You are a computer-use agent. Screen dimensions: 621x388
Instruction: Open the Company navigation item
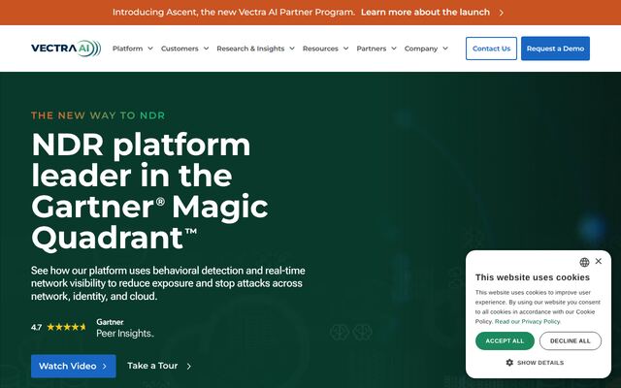420,48
